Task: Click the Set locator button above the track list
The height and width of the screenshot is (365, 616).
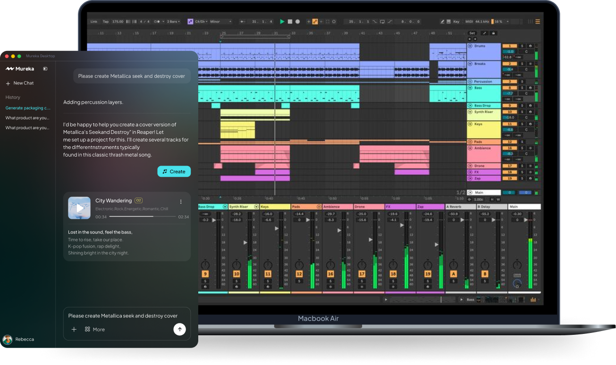Action: point(472,33)
